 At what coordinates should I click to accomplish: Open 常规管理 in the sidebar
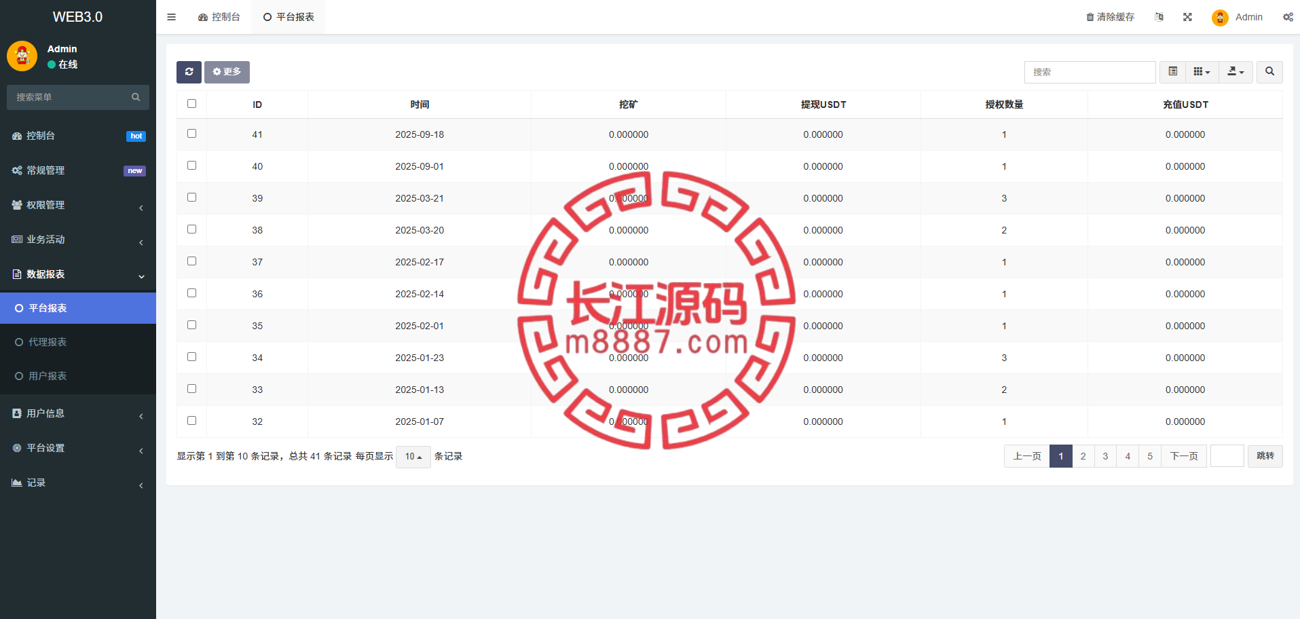pos(78,170)
